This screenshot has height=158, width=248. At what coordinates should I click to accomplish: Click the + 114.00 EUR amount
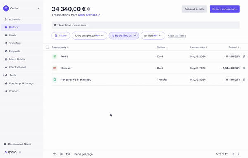coord(231,80)
